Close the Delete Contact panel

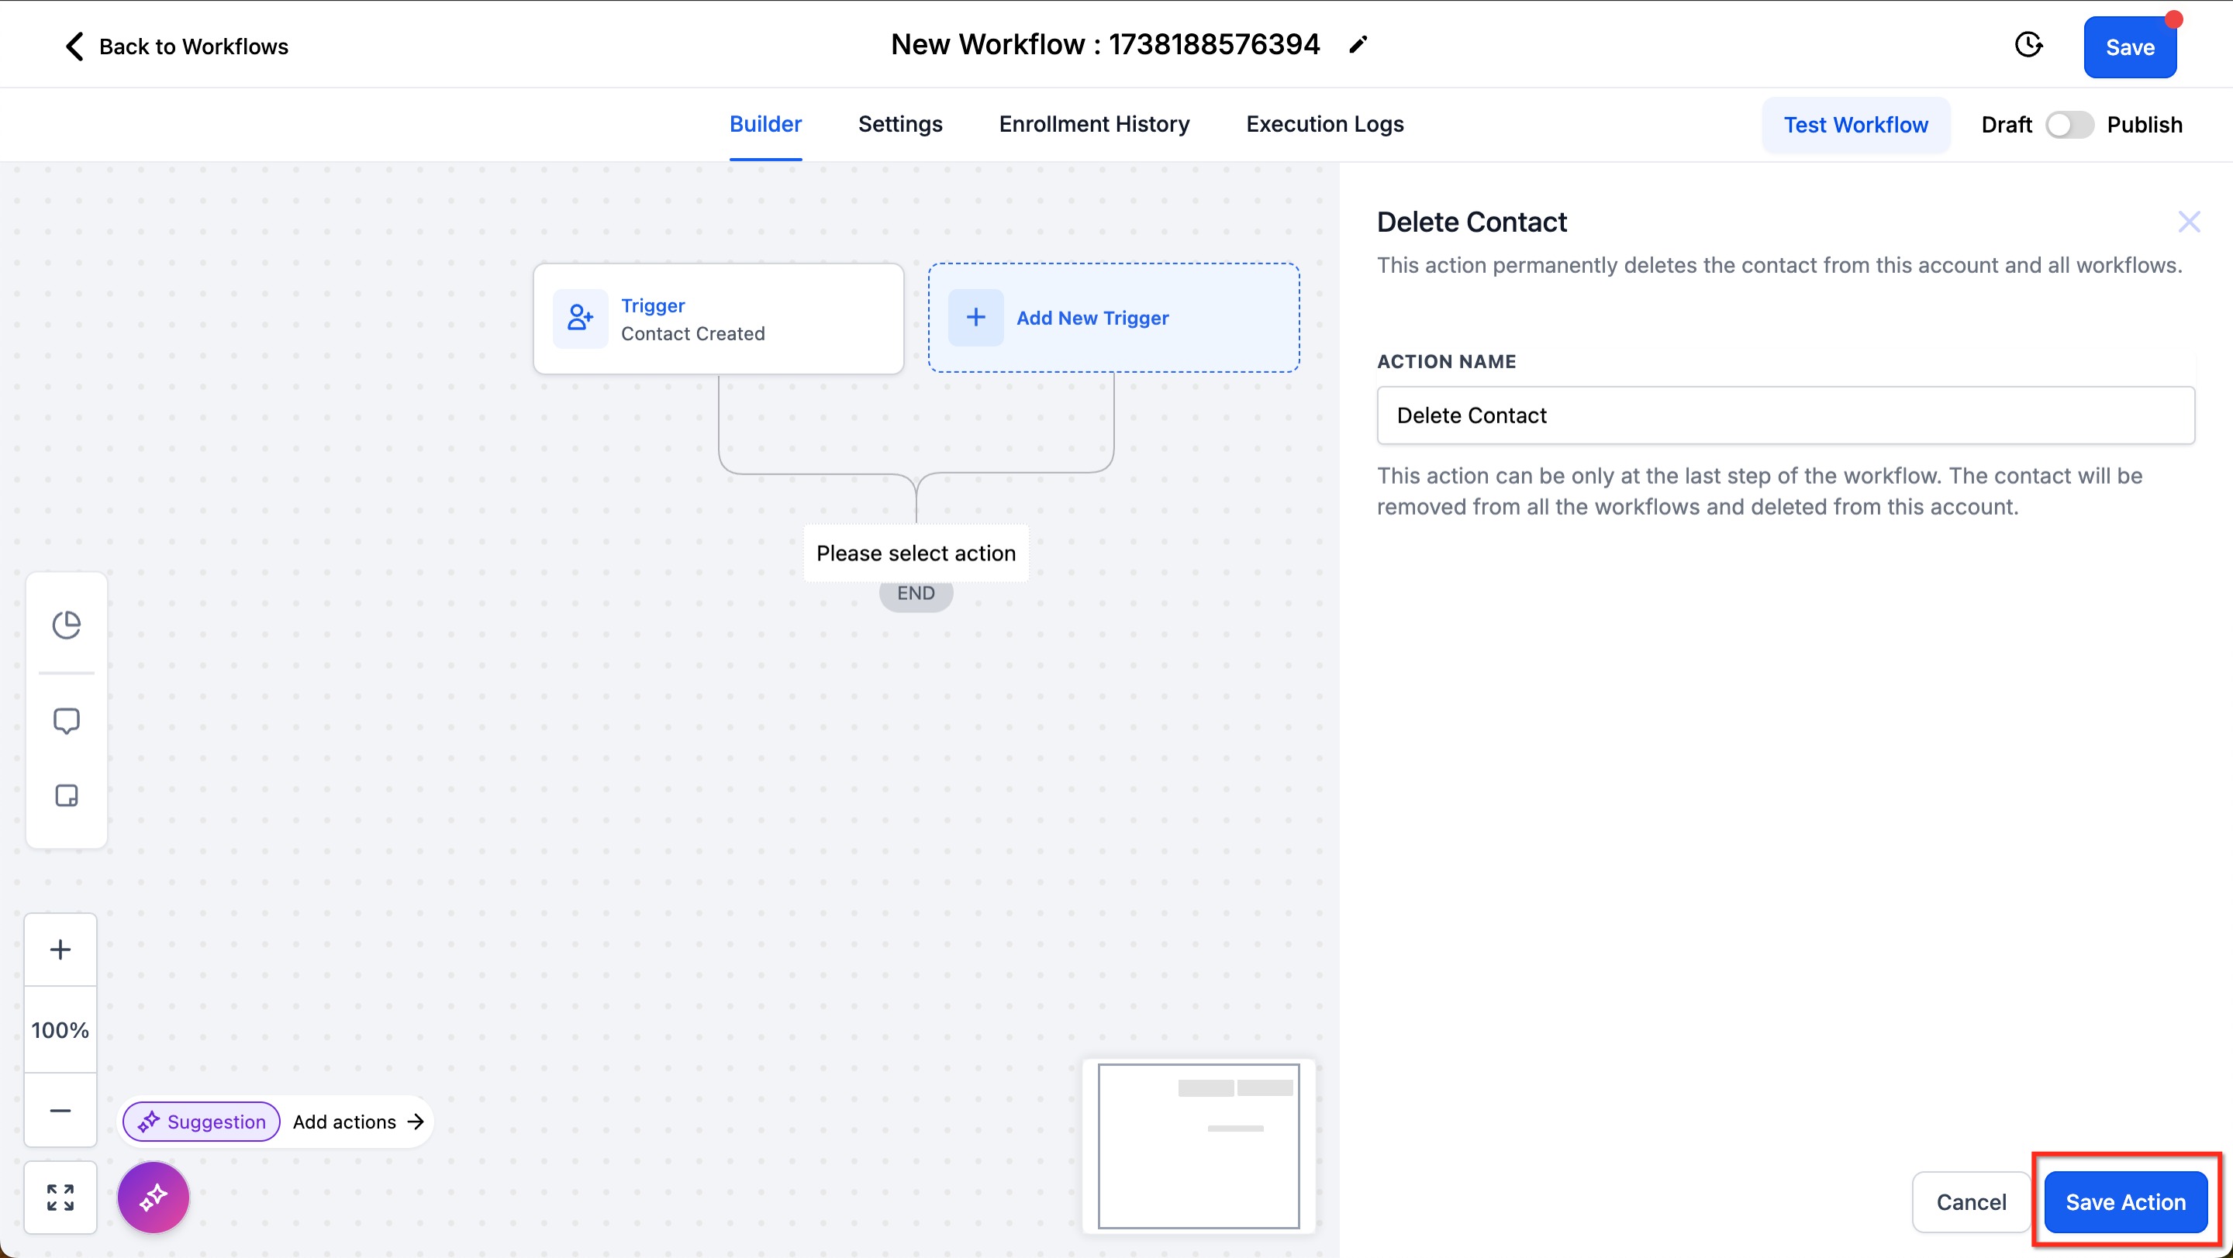pos(2189,222)
